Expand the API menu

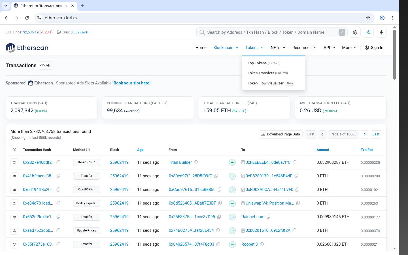(x=330, y=48)
